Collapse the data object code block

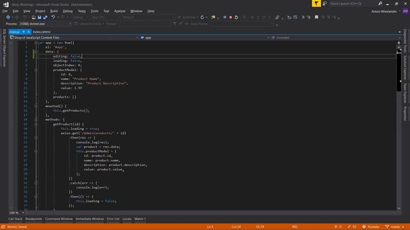[36, 52]
